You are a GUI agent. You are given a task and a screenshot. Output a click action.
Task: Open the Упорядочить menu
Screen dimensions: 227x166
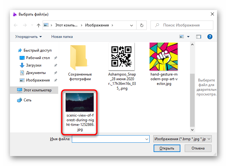28,37
